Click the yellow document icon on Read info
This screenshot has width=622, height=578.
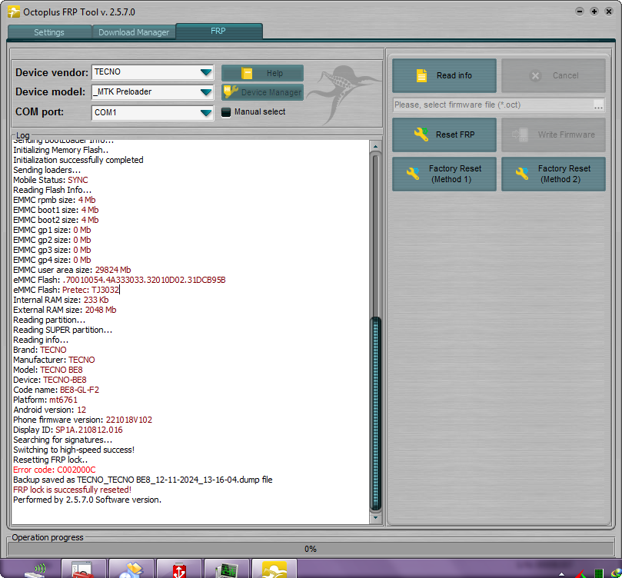(x=421, y=75)
